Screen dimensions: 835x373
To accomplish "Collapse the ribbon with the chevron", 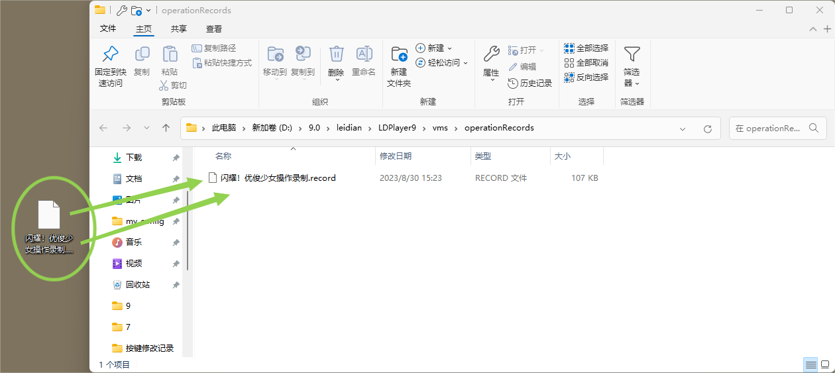I will point(813,29).
